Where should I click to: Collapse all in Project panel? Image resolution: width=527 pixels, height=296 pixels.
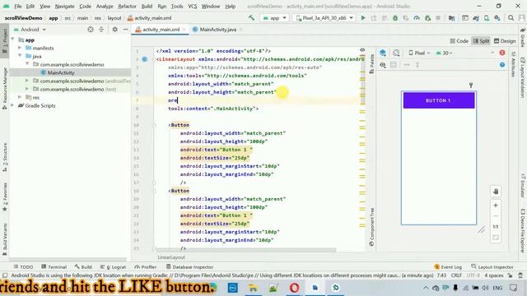(101, 30)
